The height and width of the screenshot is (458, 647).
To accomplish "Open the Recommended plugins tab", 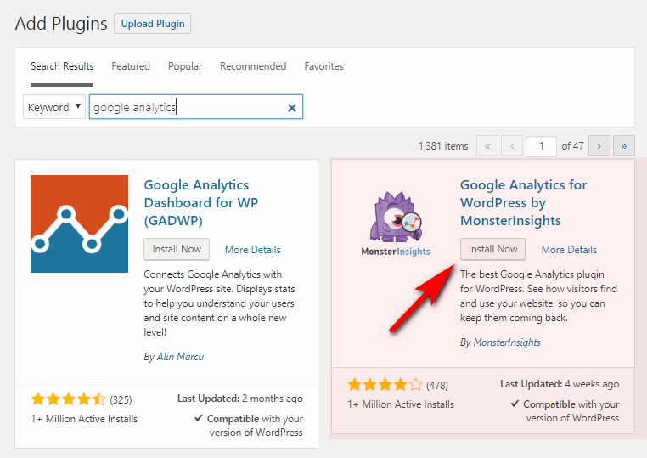I will pyautogui.click(x=253, y=66).
